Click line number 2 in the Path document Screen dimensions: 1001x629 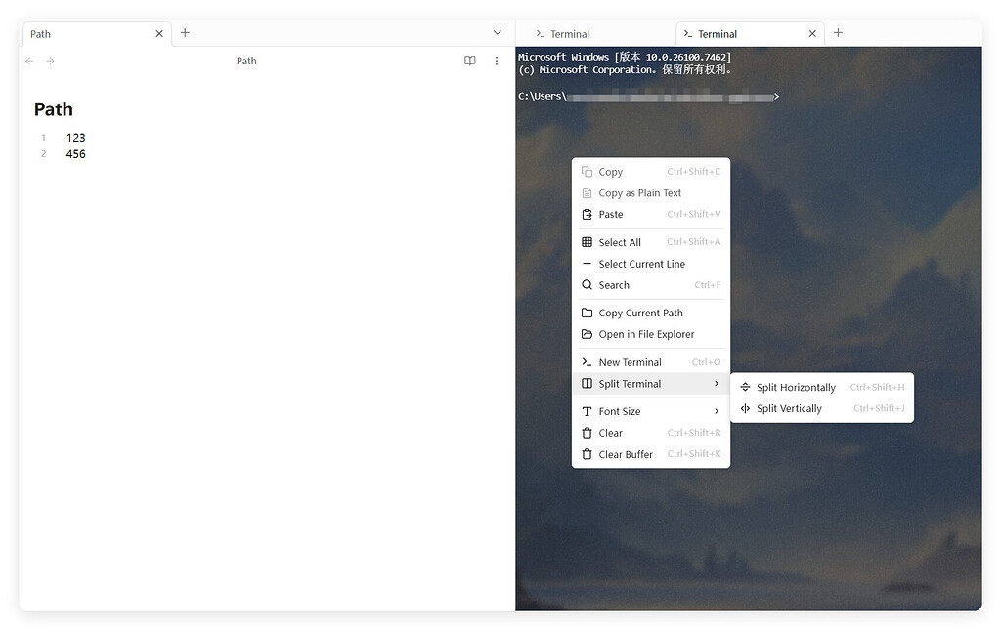(43, 153)
